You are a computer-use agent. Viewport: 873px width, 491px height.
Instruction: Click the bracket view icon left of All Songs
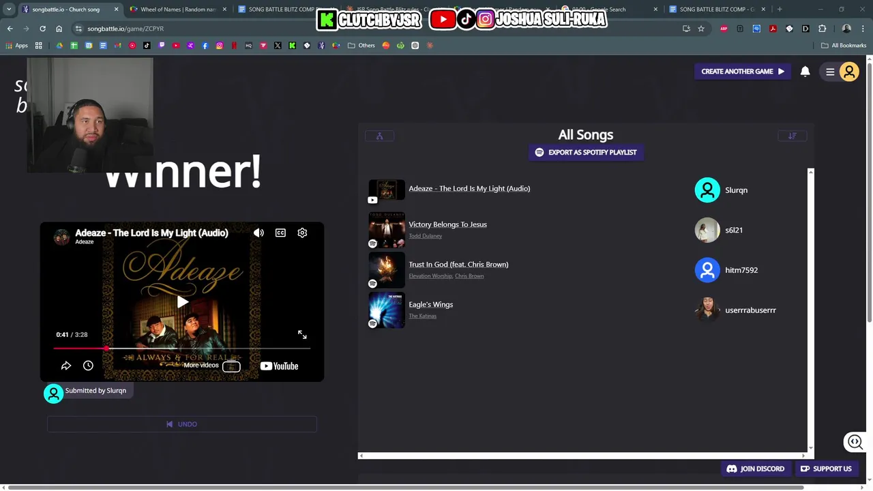pyautogui.click(x=379, y=136)
